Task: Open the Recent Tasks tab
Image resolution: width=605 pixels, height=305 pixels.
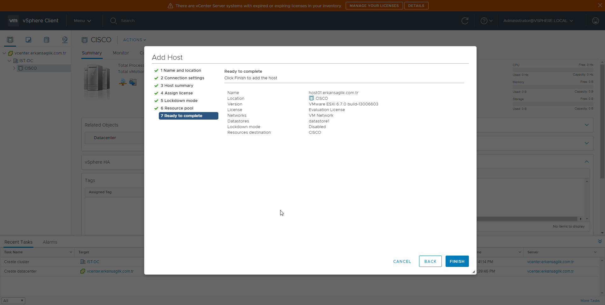Action: [x=18, y=242]
